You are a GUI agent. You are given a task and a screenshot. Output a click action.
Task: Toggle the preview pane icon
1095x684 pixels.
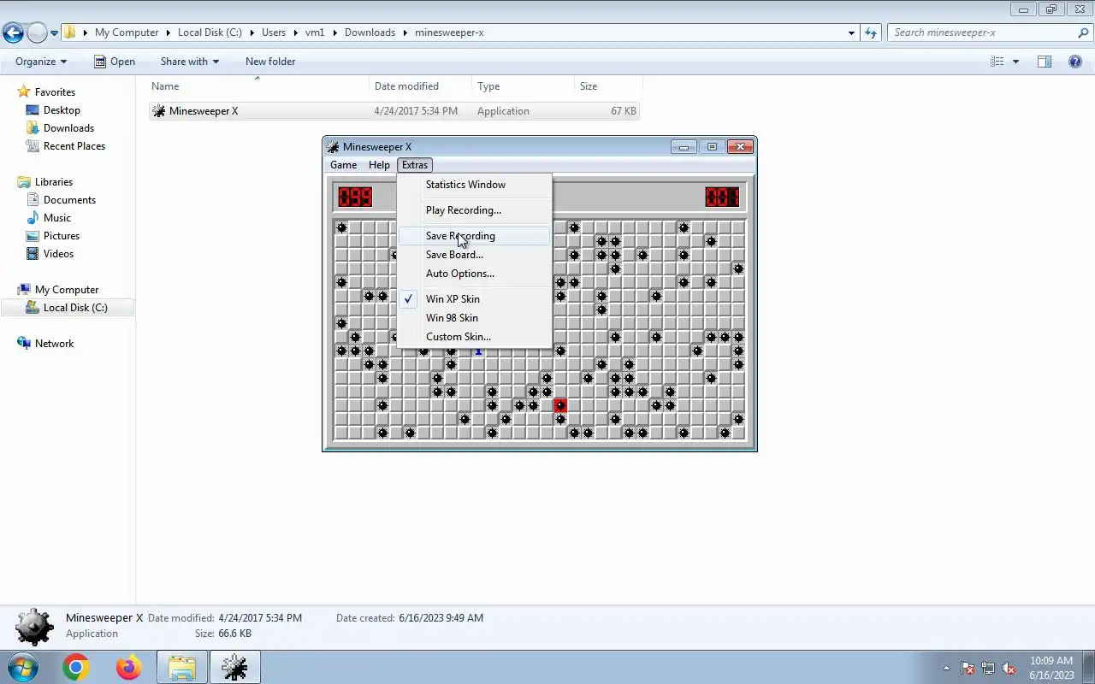(x=1045, y=62)
